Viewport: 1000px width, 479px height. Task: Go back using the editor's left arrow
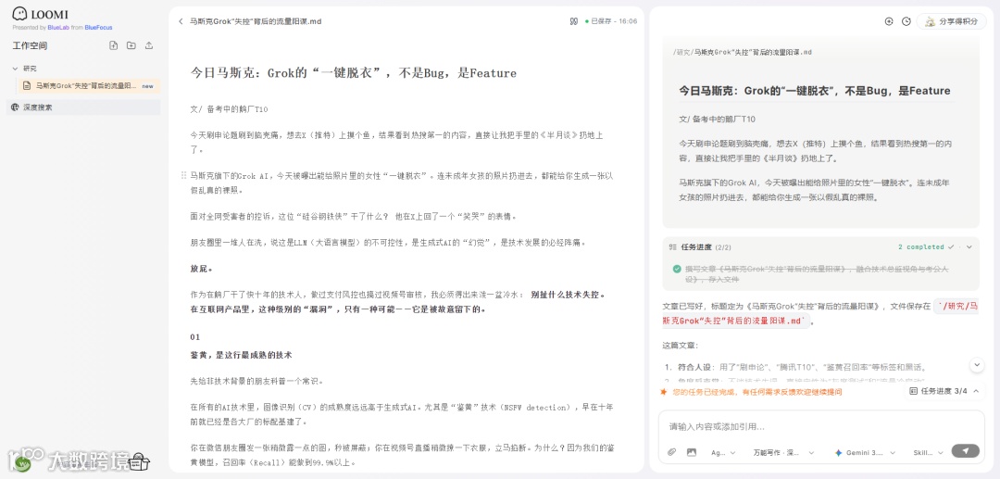tap(181, 21)
